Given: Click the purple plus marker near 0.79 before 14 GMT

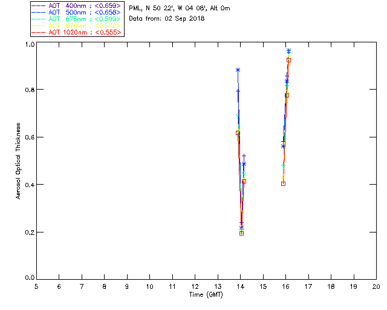Looking at the screenshot, I should (238, 91).
